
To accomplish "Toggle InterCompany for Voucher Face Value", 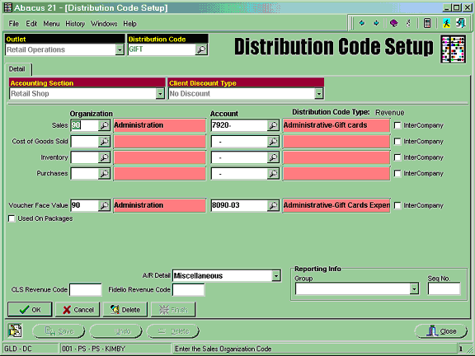I will coord(397,205).
